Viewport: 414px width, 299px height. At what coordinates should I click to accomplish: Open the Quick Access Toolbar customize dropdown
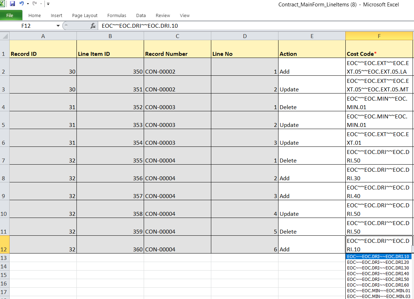[x=48, y=4]
